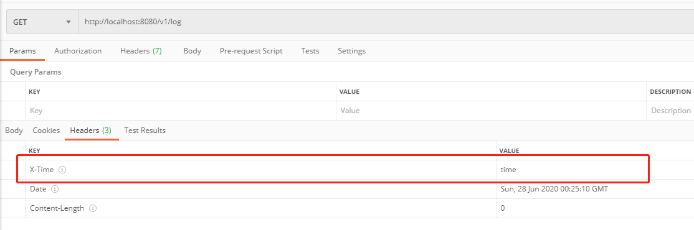694x230 pixels.
Task: Select the Content-Length key text
Action: click(x=57, y=208)
